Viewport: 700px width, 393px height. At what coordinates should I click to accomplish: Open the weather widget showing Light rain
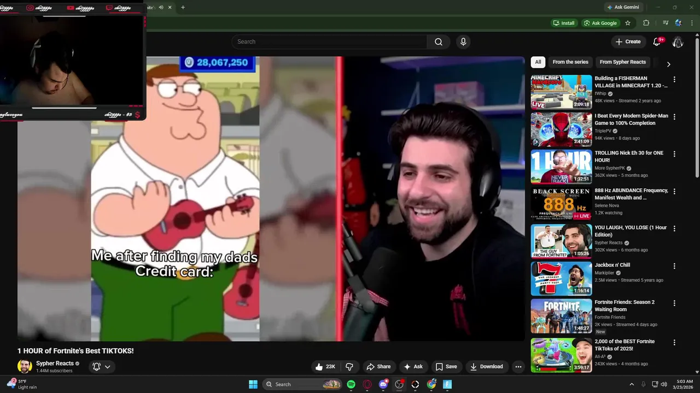(x=22, y=384)
